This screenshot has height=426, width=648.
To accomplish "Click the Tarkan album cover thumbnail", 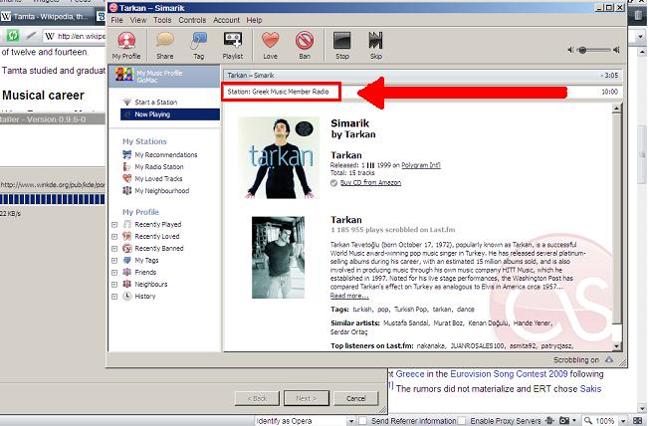I will pos(279,158).
